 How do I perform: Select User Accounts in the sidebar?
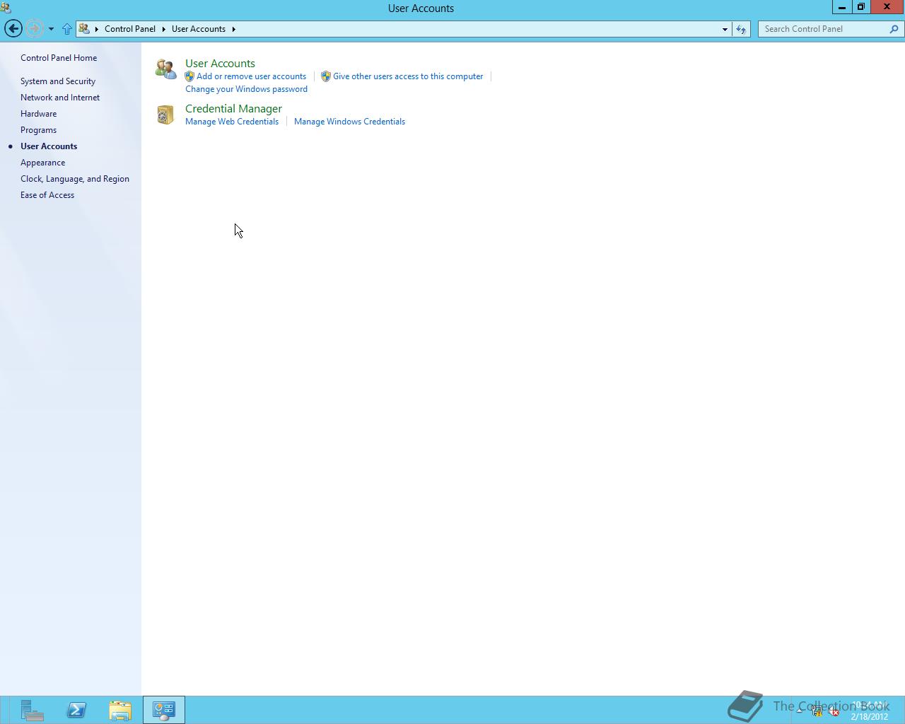click(x=49, y=146)
